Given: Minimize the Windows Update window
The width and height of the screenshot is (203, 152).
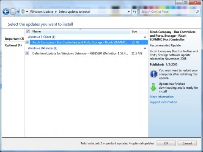Looking at the screenshot, I should [x=179, y=3].
